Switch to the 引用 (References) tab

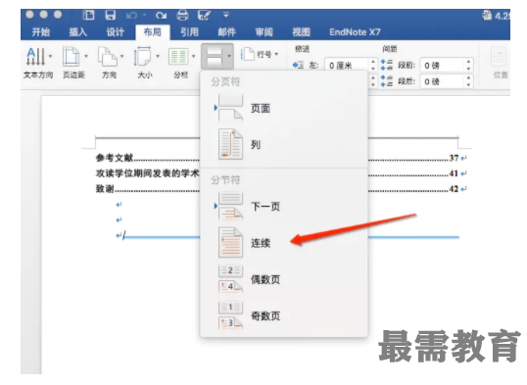pyautogui.click(x=190, y=32)
